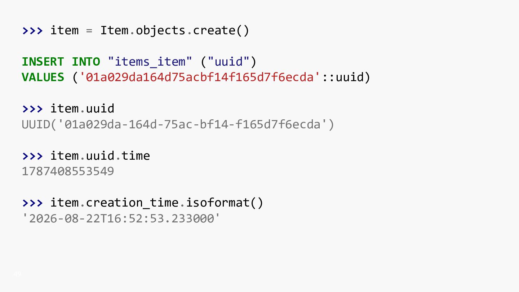Image resolution: width=519 pixels, height=292 pixels.
Task: Click the first >>> prompt marker
Action: point(32,31)
